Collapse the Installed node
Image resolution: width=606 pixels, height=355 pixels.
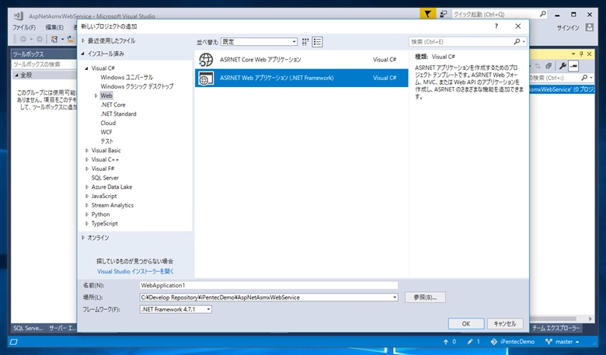coord(82,54)
